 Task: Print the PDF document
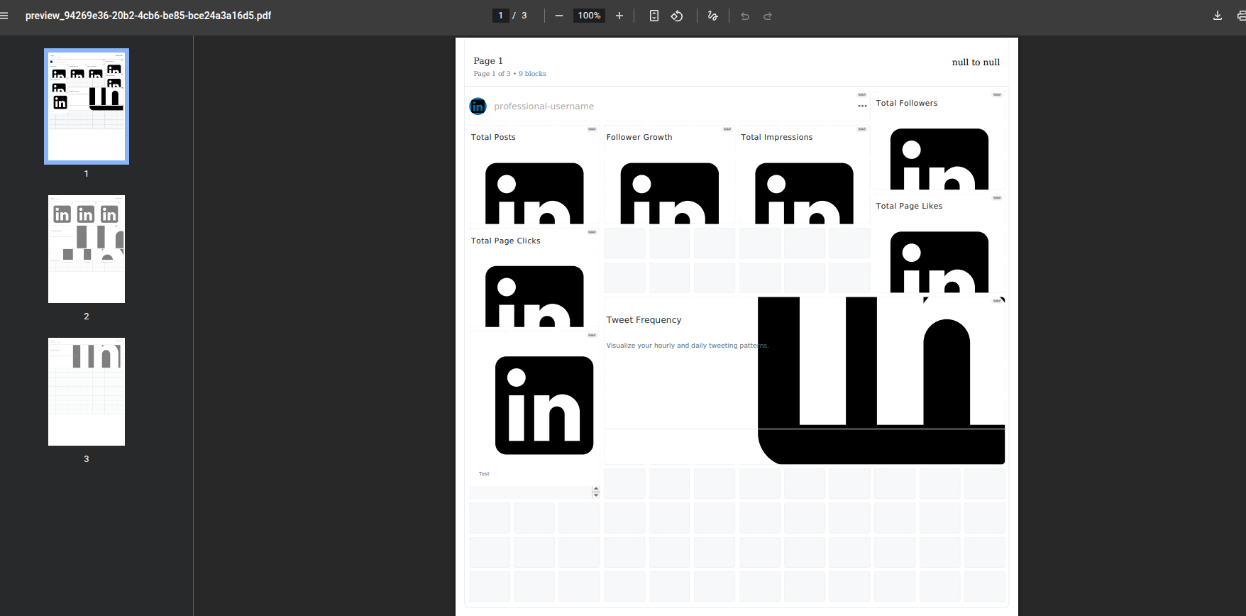[1241, 16]
